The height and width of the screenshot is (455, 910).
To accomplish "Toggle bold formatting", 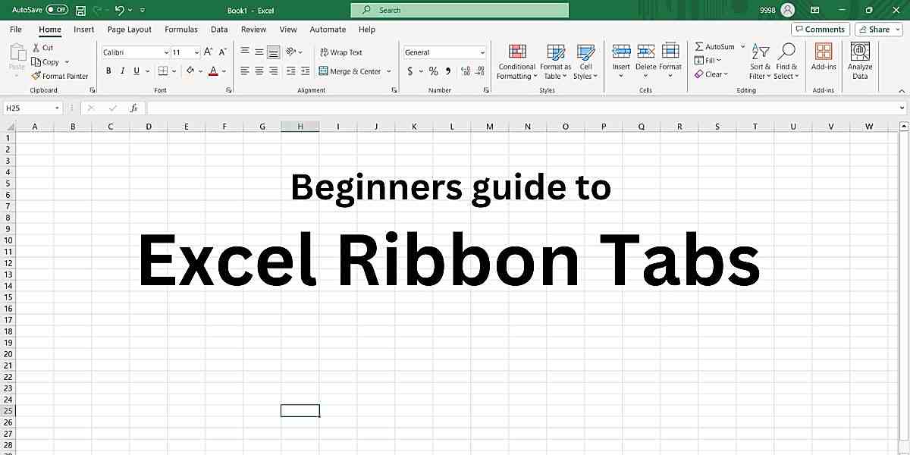I will tap(108, 71).
